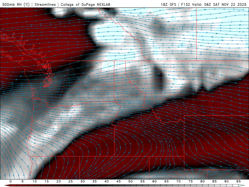Click the 55 value on the color scale
Screen dimensions: 249x187
coord(143,181)
